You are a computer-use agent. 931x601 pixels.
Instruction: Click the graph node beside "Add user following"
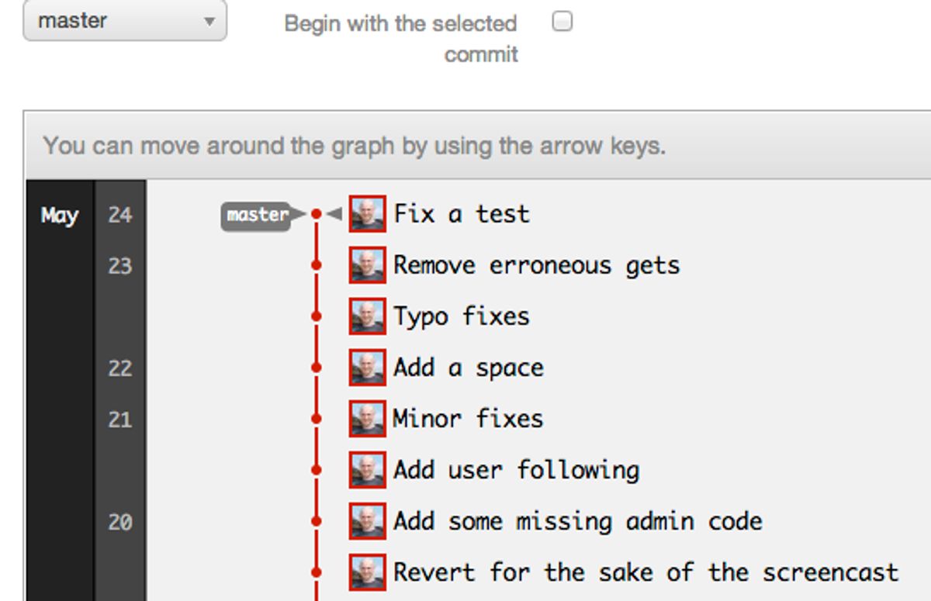tap(317, 469)
